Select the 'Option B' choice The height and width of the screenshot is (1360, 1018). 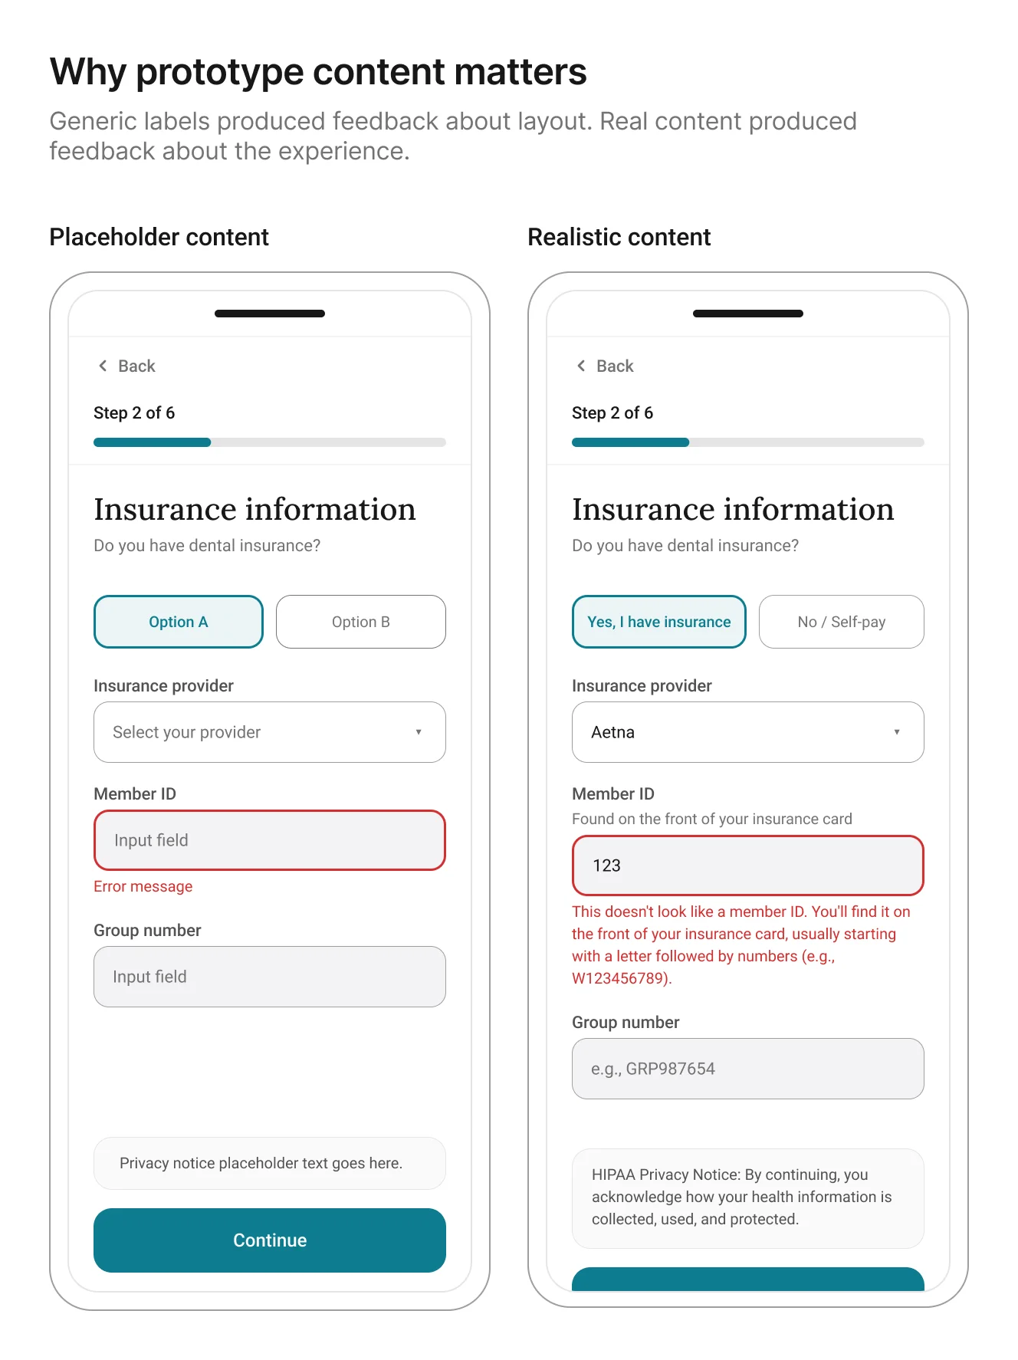[361, 622]
